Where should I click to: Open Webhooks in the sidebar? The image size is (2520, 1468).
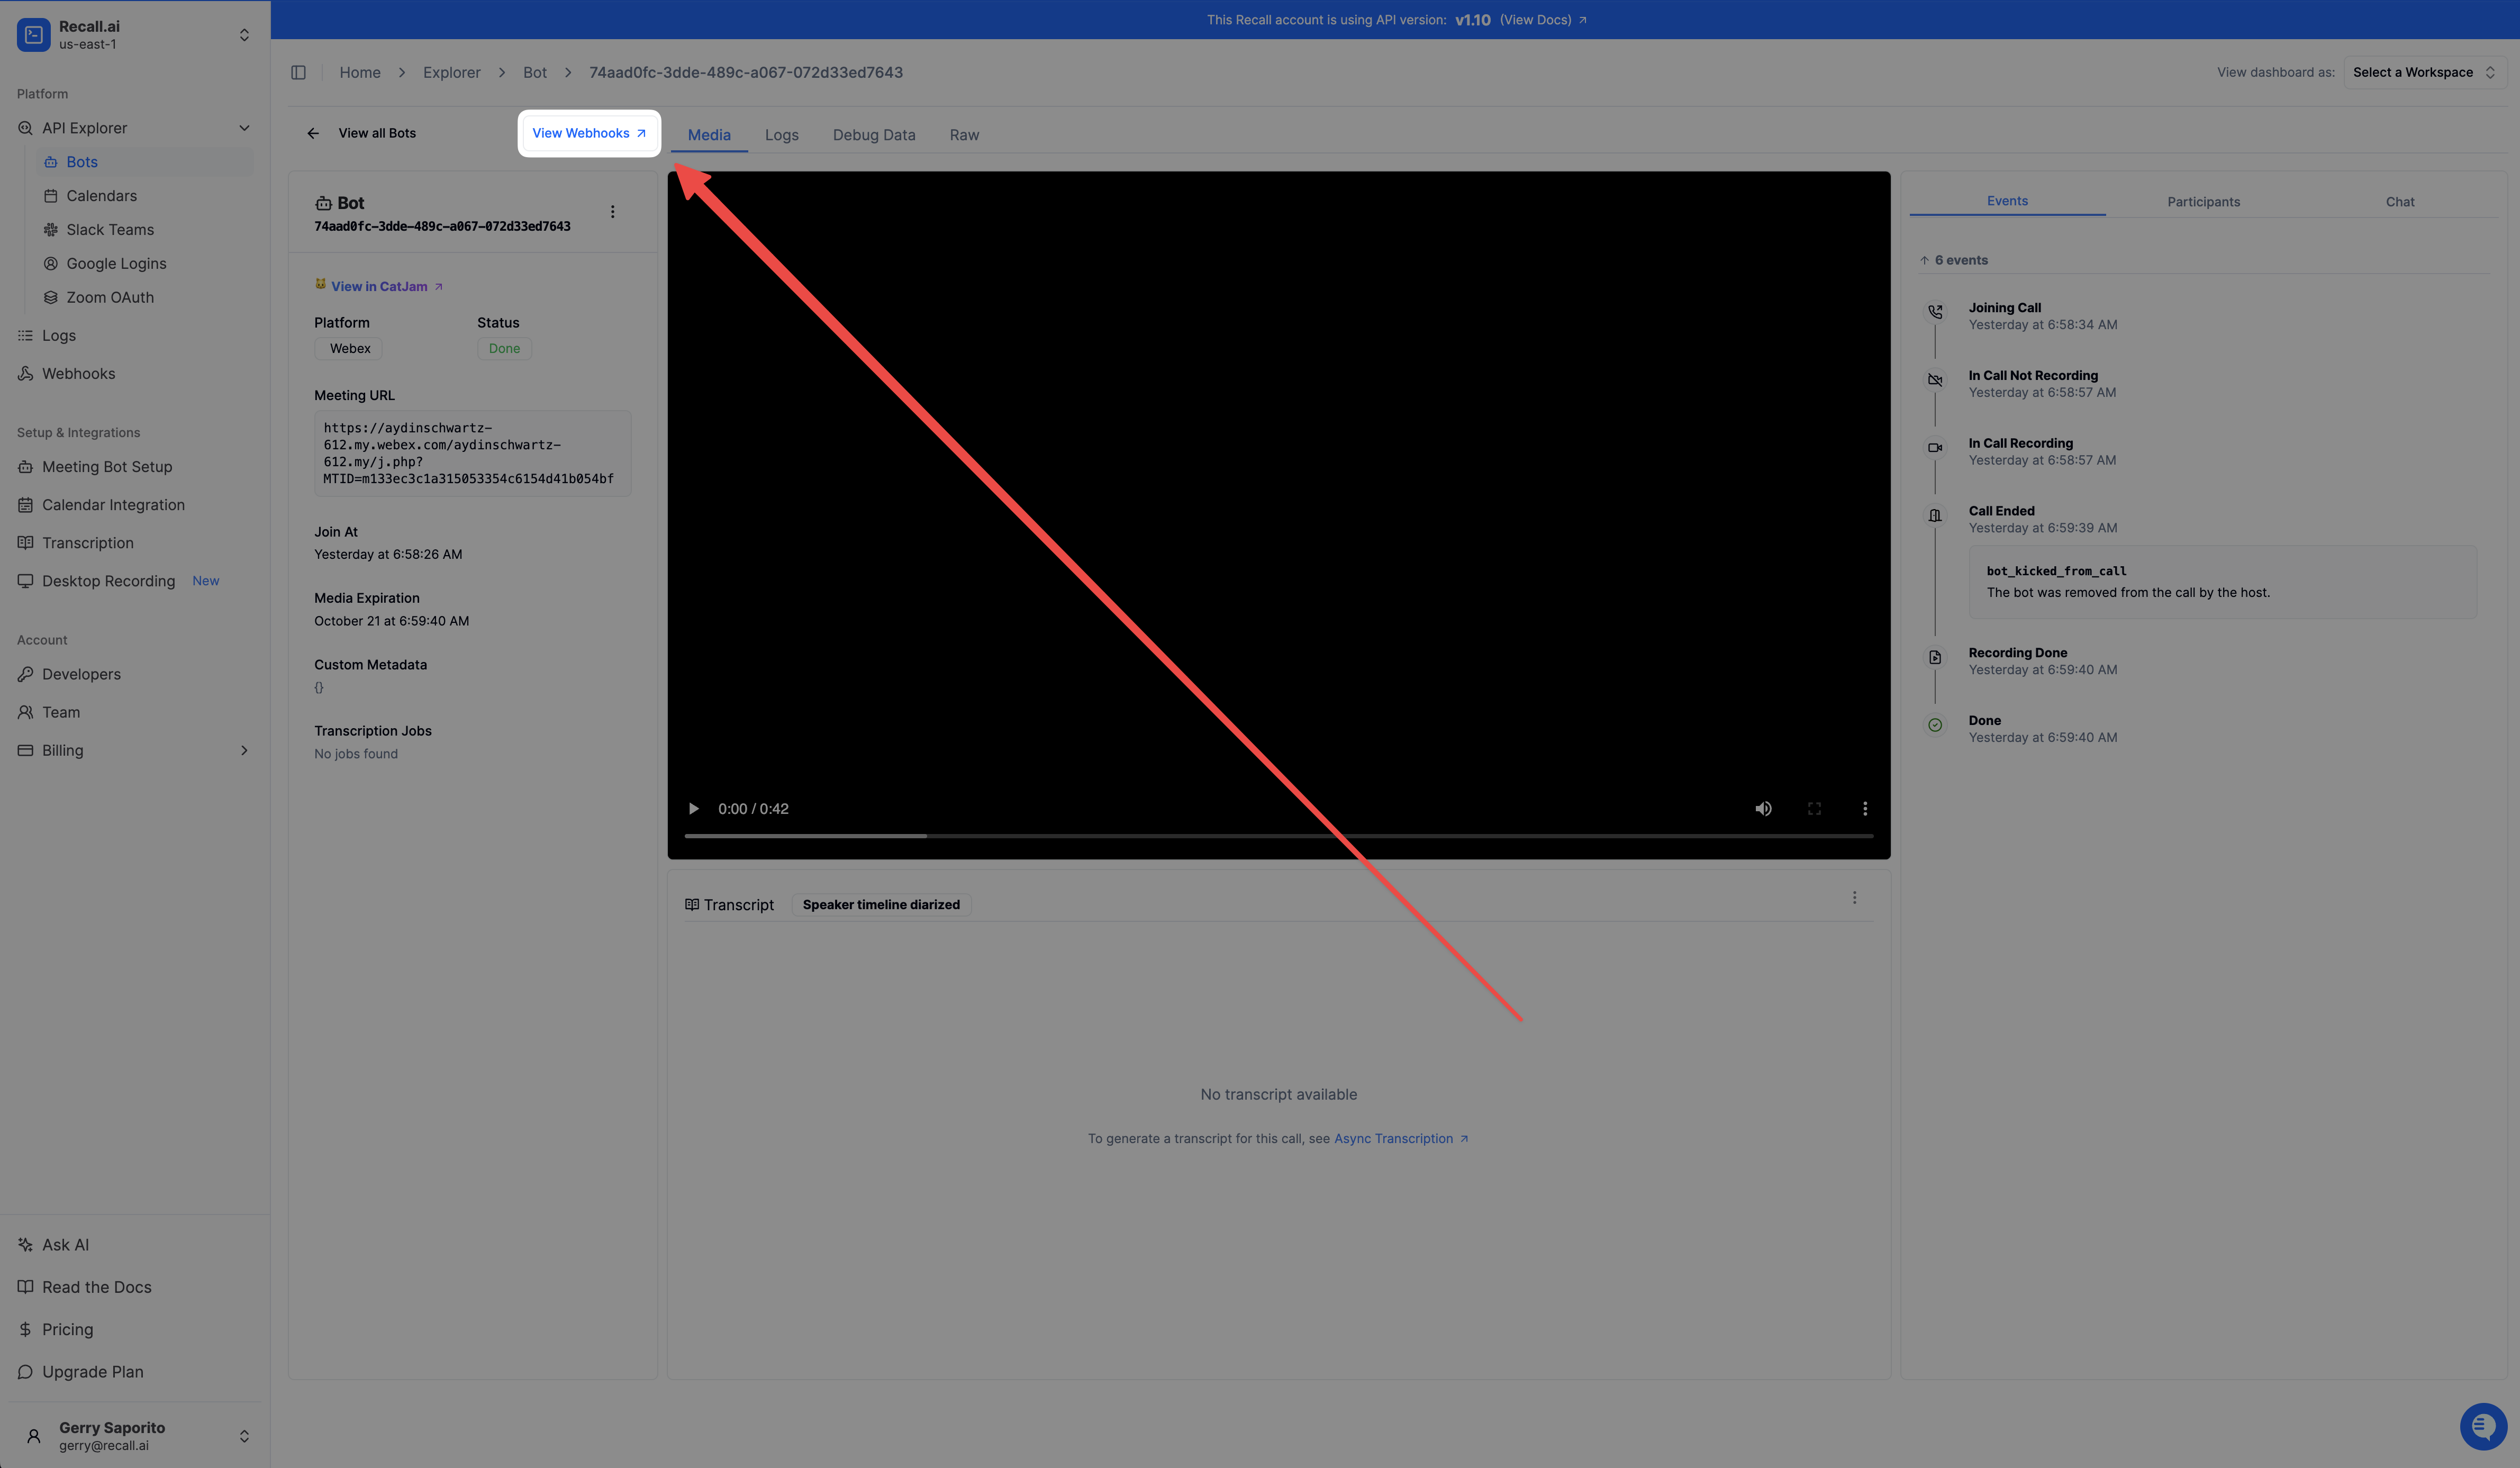[x=78, y=373]
